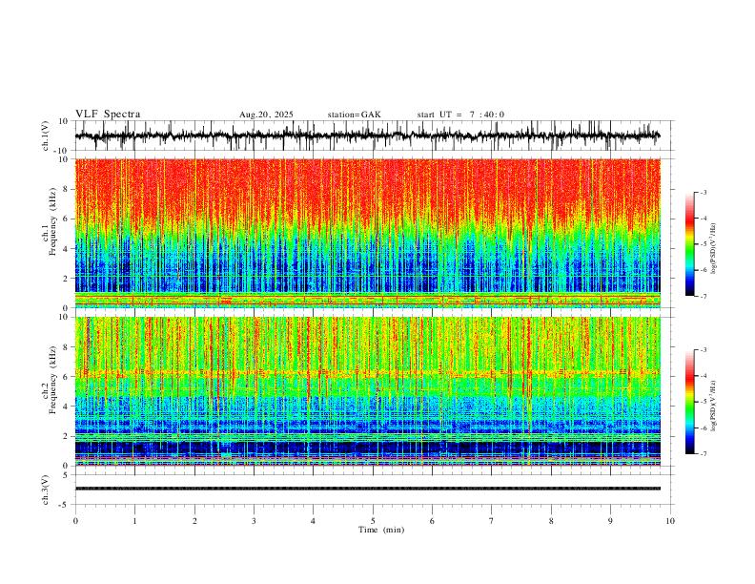This screenshot has height=584, width=755.
Task: Click the date "Aug.20, 2025"
Action: click(266, 115)
